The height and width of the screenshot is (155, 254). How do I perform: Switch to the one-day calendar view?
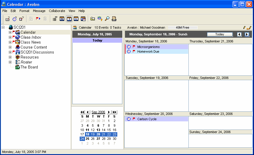tap(76, 19)
